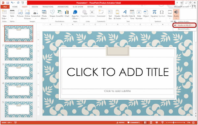
Task: Add an Equation with the pi icon
Action: coord(154,14)
